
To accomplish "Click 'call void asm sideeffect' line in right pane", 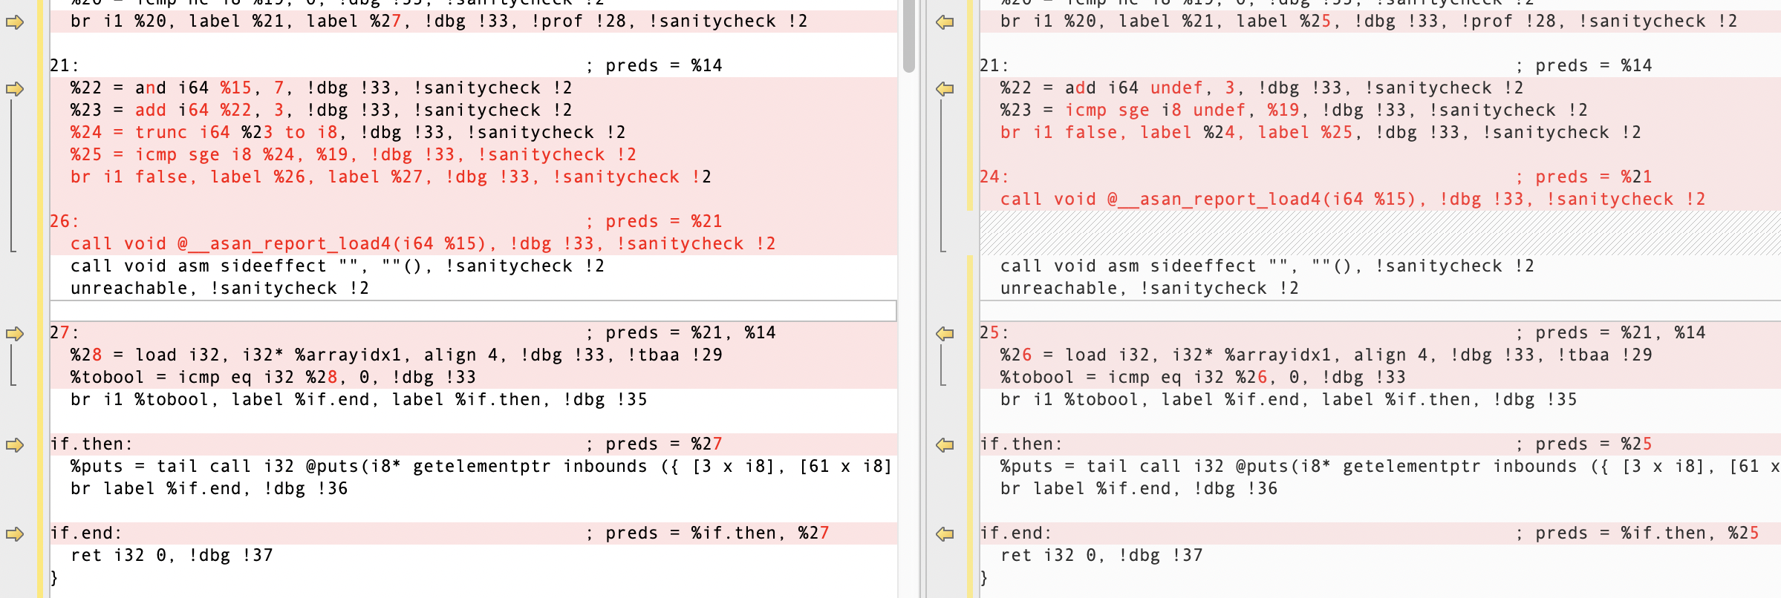I will tap(1267, 266).
